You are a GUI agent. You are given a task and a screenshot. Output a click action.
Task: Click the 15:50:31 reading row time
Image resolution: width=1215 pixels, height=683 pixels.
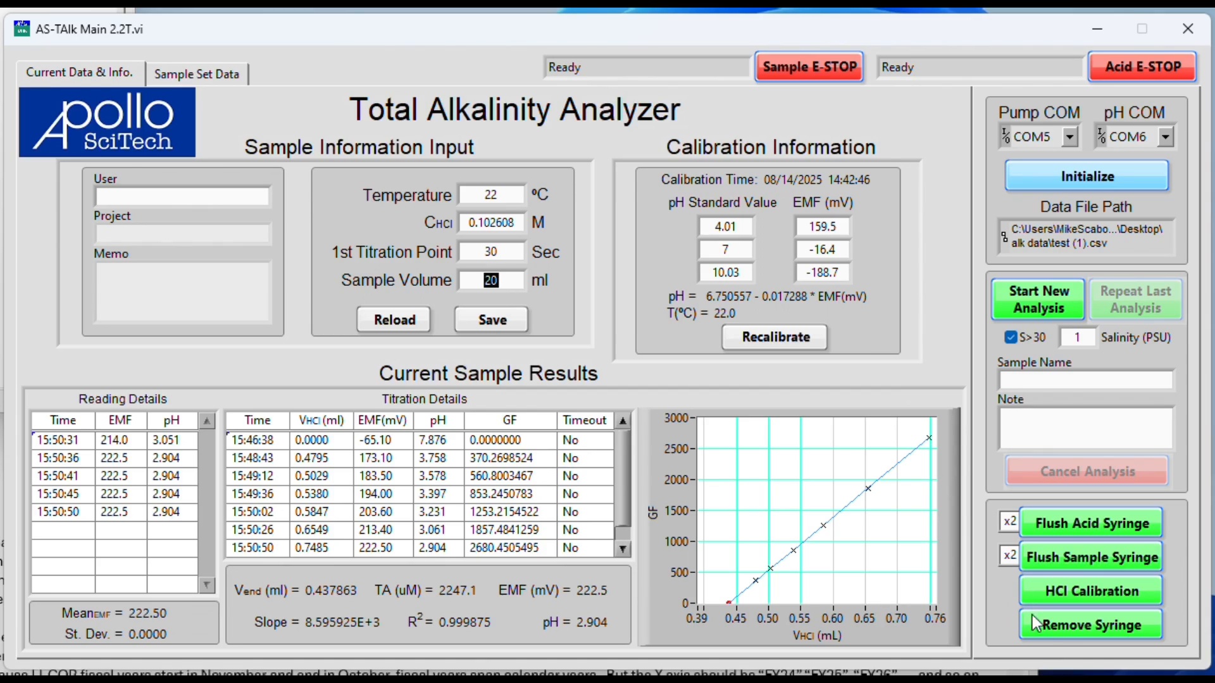click(58, 440)
